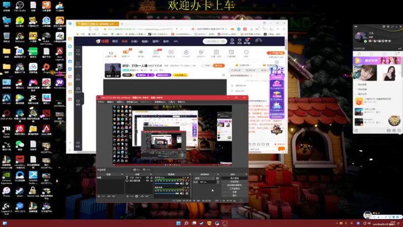This screenshot has width=403, height=227.
Task: Click the AD icon in Douyu streamer toolbar
Action: tap(171, 52)
